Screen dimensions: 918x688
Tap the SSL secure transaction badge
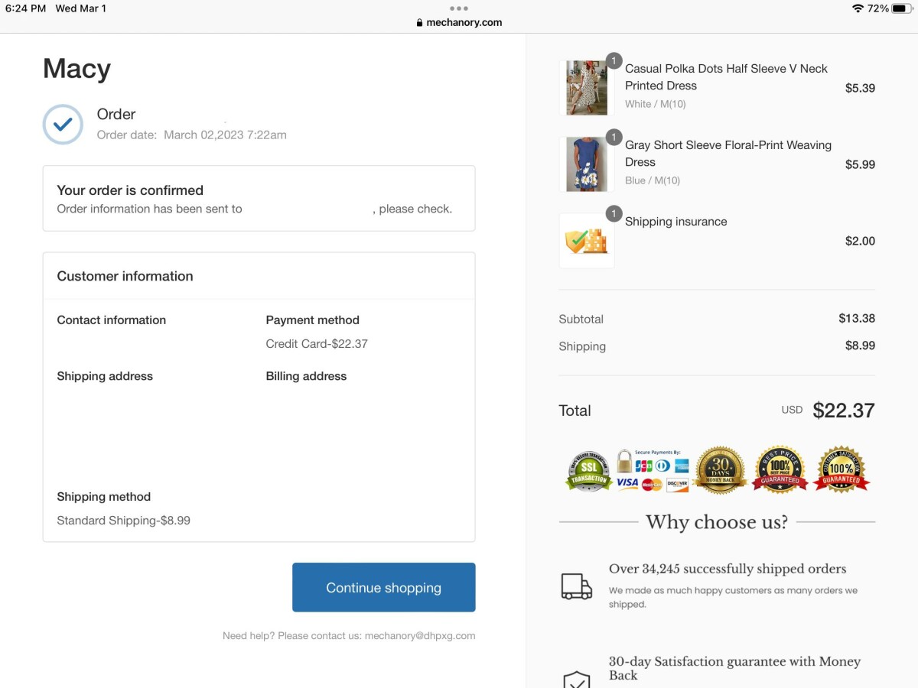point(588,471)
